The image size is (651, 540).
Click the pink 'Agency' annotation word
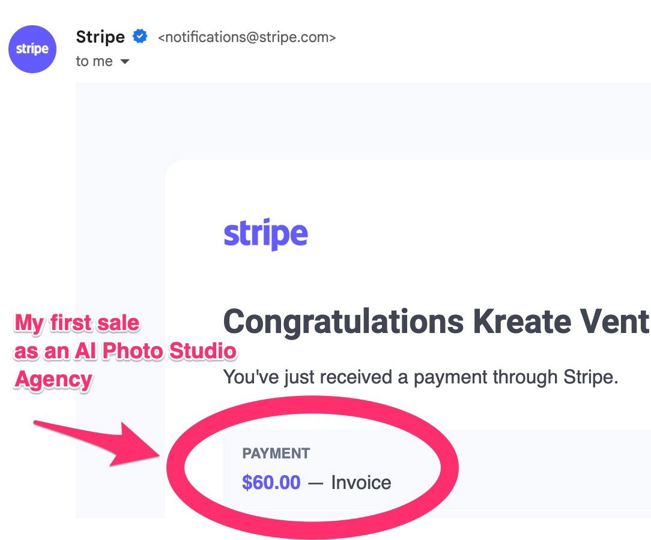tap(53, 379)
